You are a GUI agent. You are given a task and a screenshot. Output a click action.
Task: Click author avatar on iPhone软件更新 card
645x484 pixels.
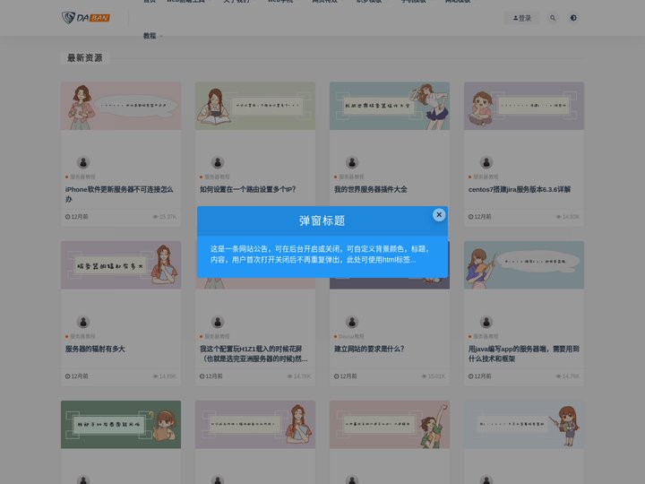click(x=83, y=162)
